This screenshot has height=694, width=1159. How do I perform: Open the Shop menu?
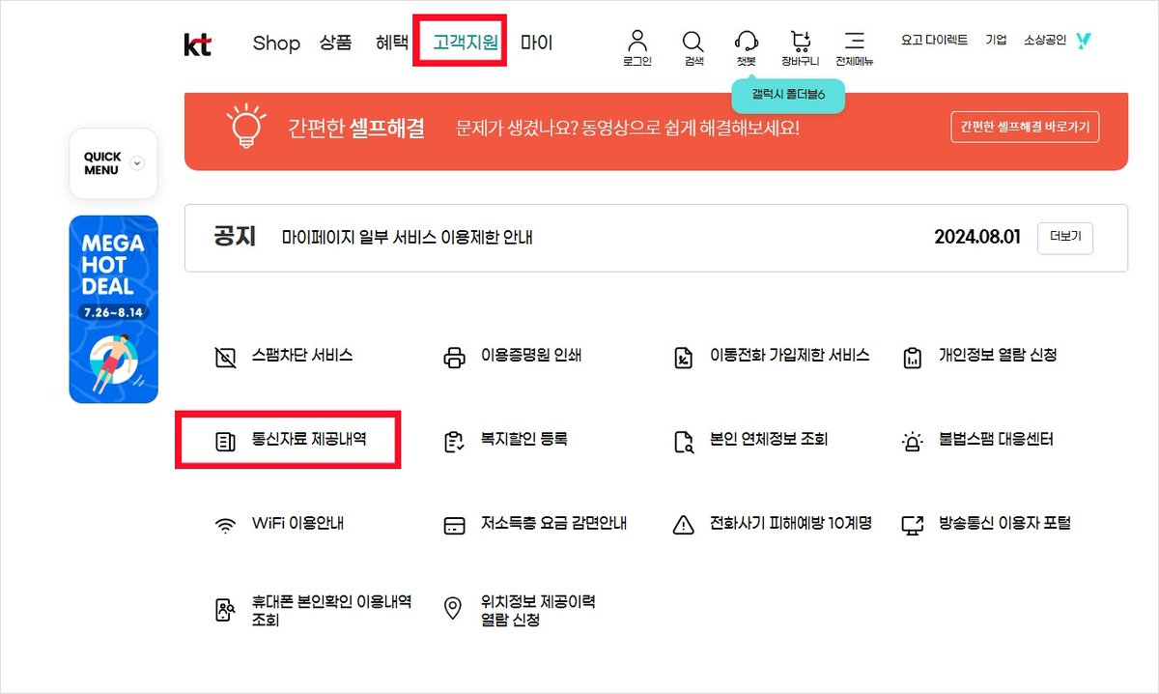point(276,43)
